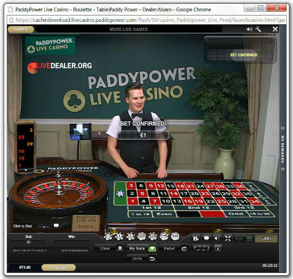Click the Deposit button
Viewport: 293px width, 279px height.
point(59,267)
